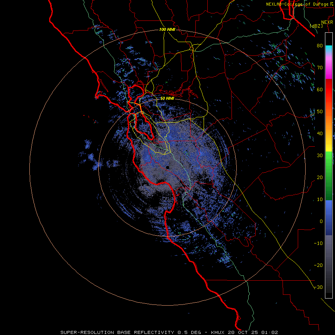Click the Super-Resolution Base Reflectivity caption text

pos(169,332)
